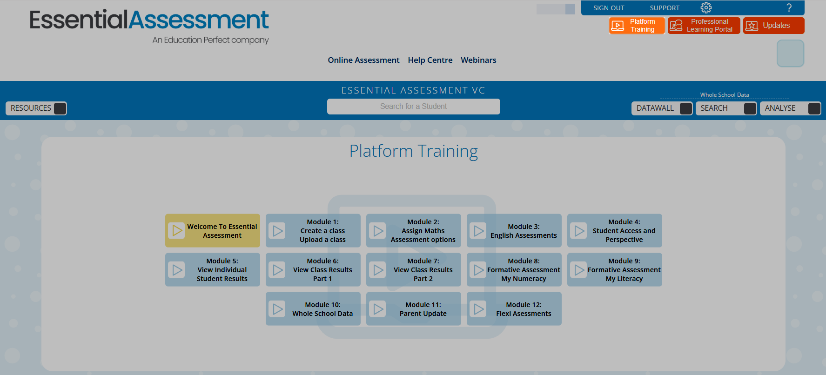Click 'Module 3: English Assessments' text

pyautogui.click(x=524, y=231)
